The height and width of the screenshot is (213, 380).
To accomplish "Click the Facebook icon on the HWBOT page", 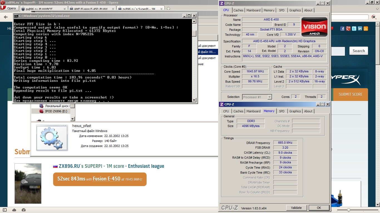I will 342,29.
